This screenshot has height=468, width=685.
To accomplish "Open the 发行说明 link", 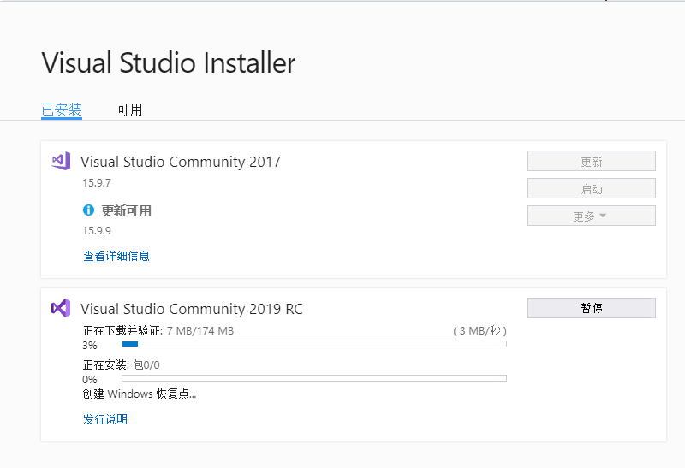I will (105, 419).
